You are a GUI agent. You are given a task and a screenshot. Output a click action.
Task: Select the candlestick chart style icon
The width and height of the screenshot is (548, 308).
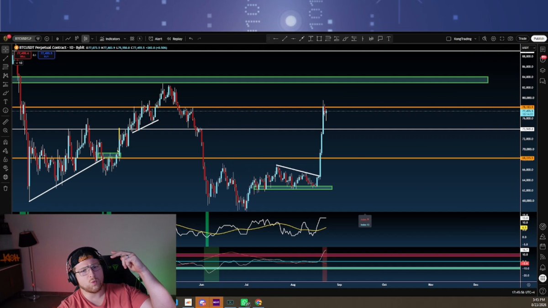(85, 39)
